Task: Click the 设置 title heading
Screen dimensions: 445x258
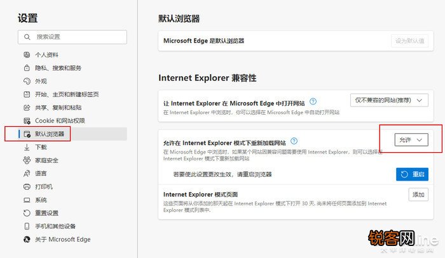Action: click(x=27, y=18)
